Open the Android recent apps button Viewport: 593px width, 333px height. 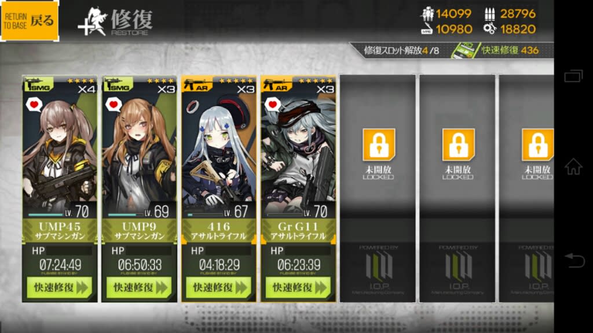[x=573, y=76]
